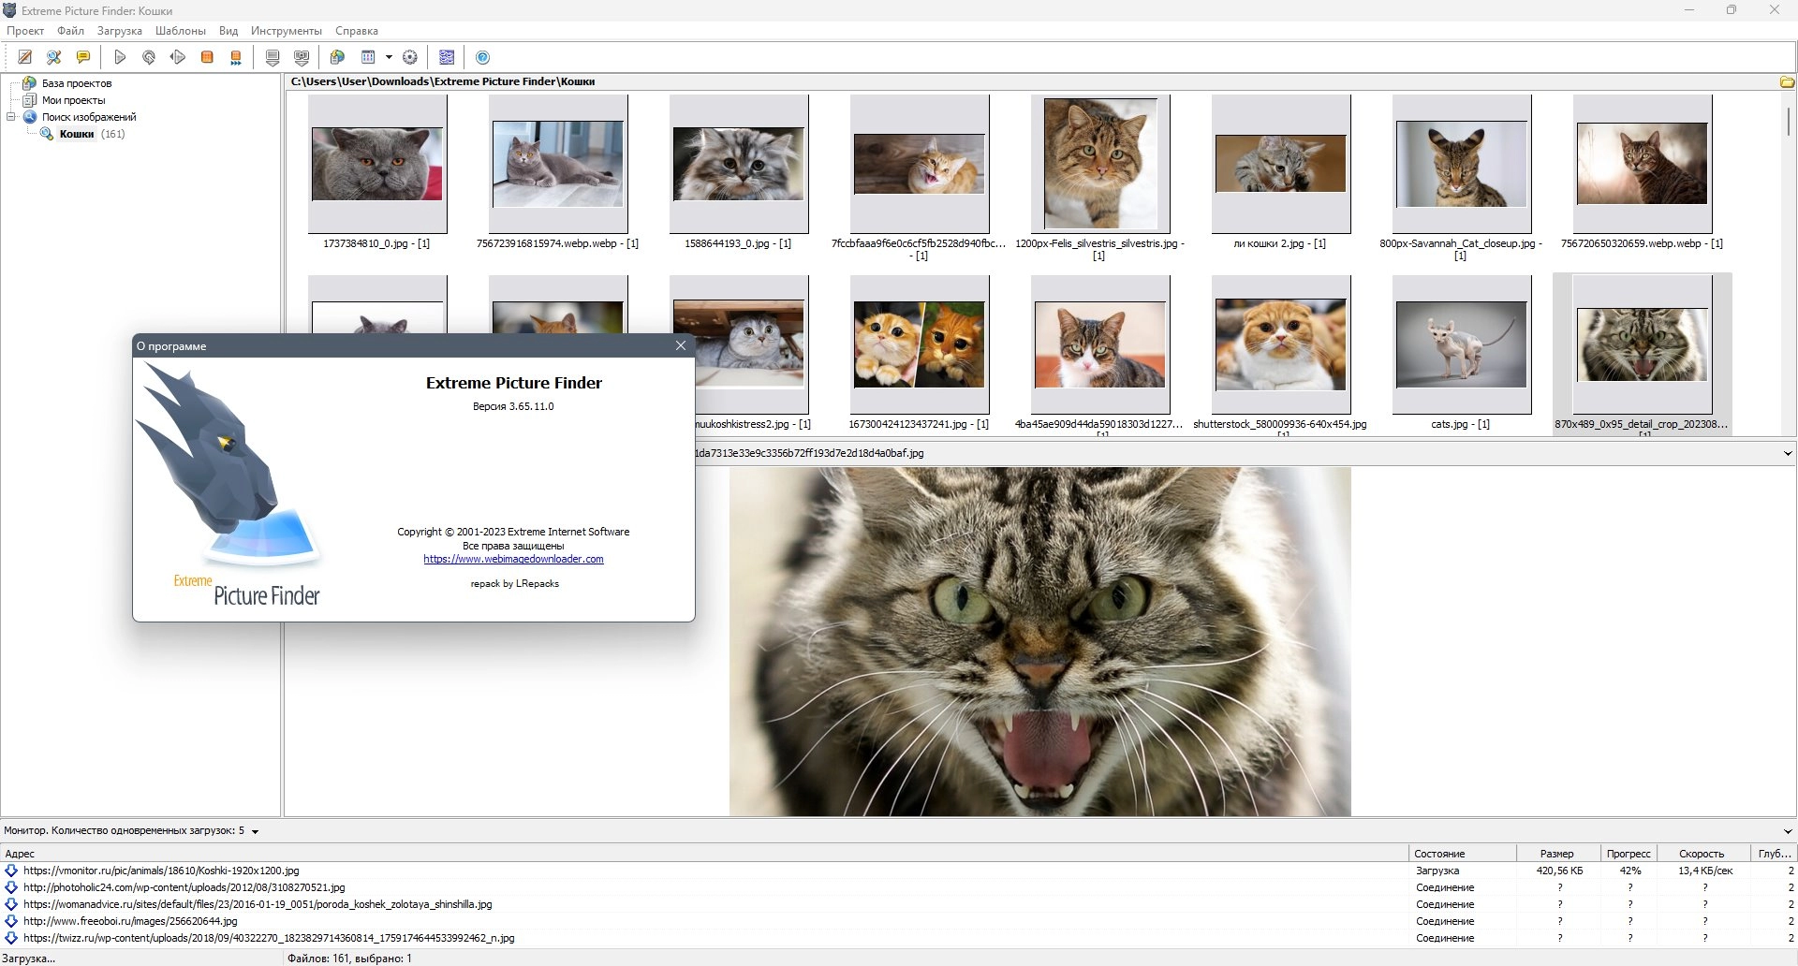The image size is (1798, 966).
Task: Open the Инструменты menu
Action: click(x=286, y=31)
